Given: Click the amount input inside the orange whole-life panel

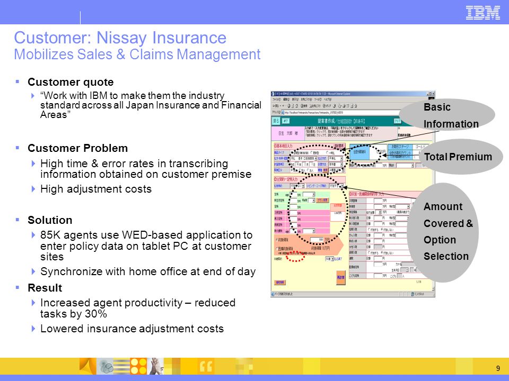Looking at the screenshot, I should click(317, 240).
